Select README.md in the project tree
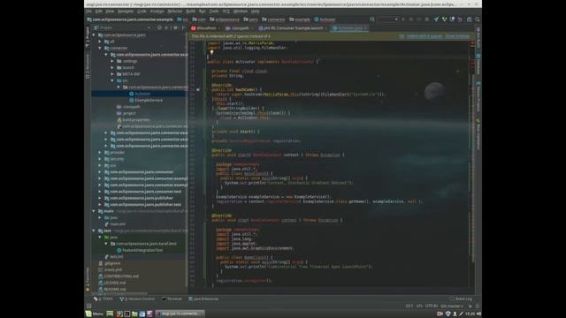The height and width of the screenshot is (318, 566). click(x=115, y=289)
